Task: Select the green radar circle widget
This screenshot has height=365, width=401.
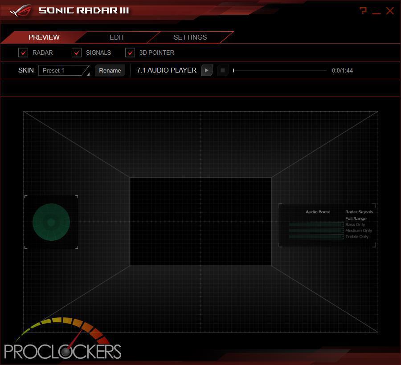Action: point(51,222)
